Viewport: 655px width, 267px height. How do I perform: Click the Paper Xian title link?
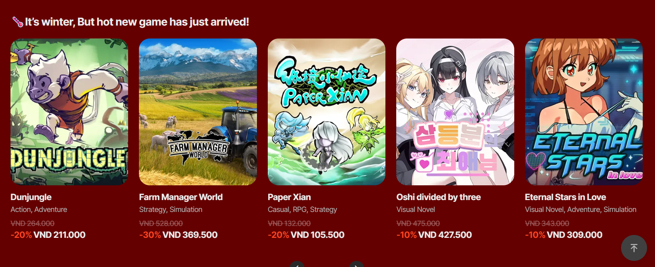point(289,197)
